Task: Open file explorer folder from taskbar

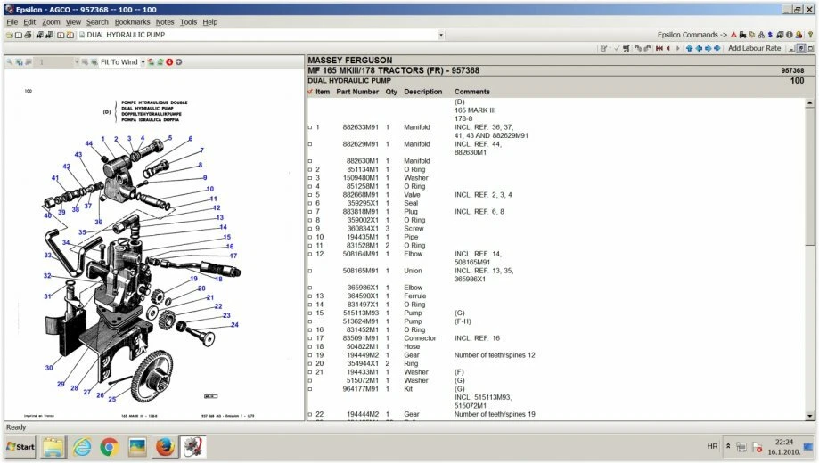Action: tap(53, 447)
